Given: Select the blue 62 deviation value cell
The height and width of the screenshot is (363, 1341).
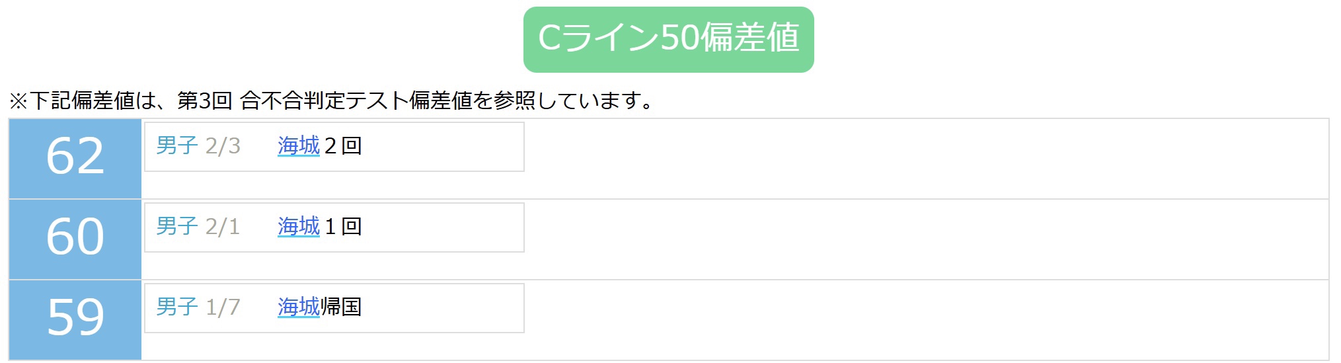Looking at the screenshot, I should tap(75, 158).
